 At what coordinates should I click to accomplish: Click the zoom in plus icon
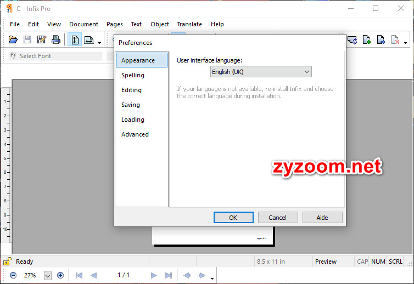coord(60,275)
